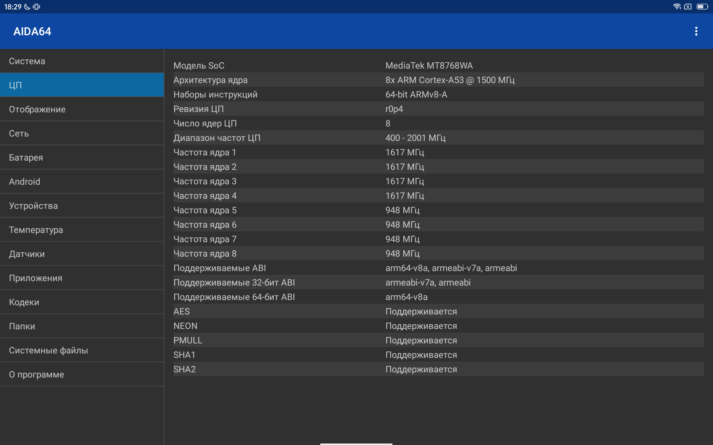Open the Папки section
Viewport: 713px width, 445px height.
82,326
